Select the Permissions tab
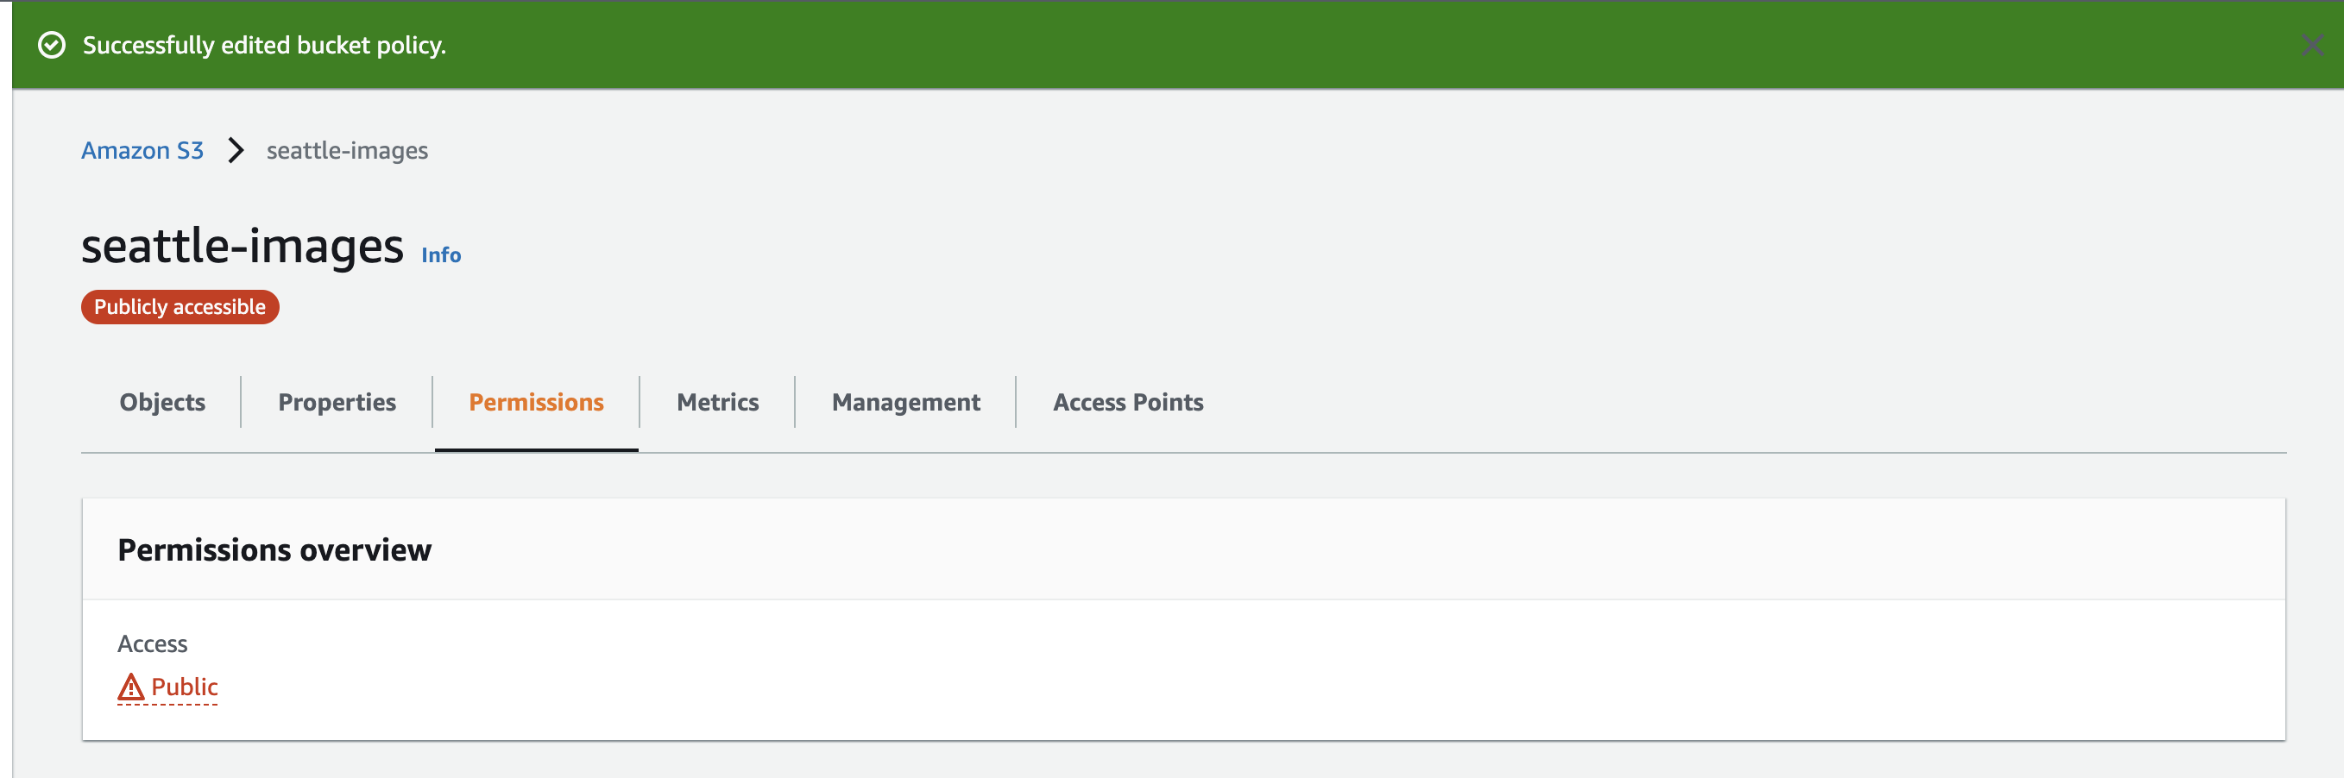The image size is (2344, 778). pos(536,402)
